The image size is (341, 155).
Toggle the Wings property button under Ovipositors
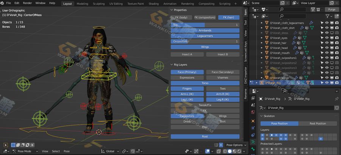point(205,47)
